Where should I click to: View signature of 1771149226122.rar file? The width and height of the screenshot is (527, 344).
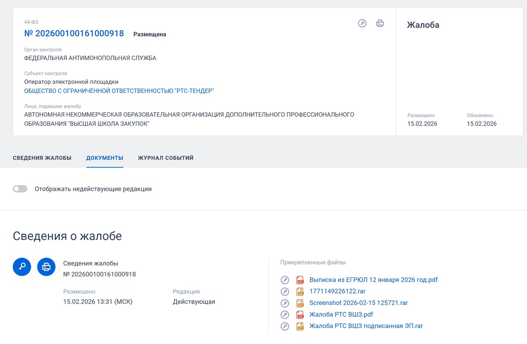(285, 291)
